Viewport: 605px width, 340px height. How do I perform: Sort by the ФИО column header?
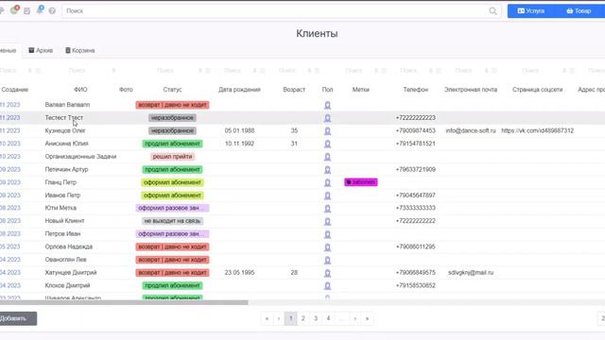point(80,90)
